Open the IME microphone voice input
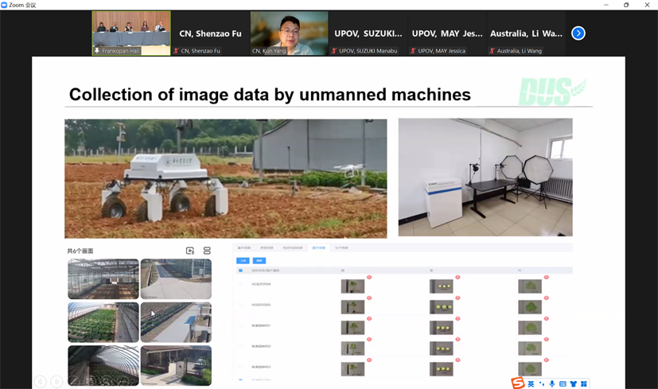 pyautogui.click(x=552, y=383)
